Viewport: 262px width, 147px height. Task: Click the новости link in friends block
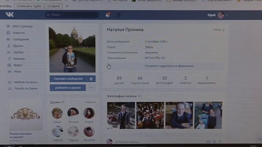pyautogui.click(x=90, y=102)
